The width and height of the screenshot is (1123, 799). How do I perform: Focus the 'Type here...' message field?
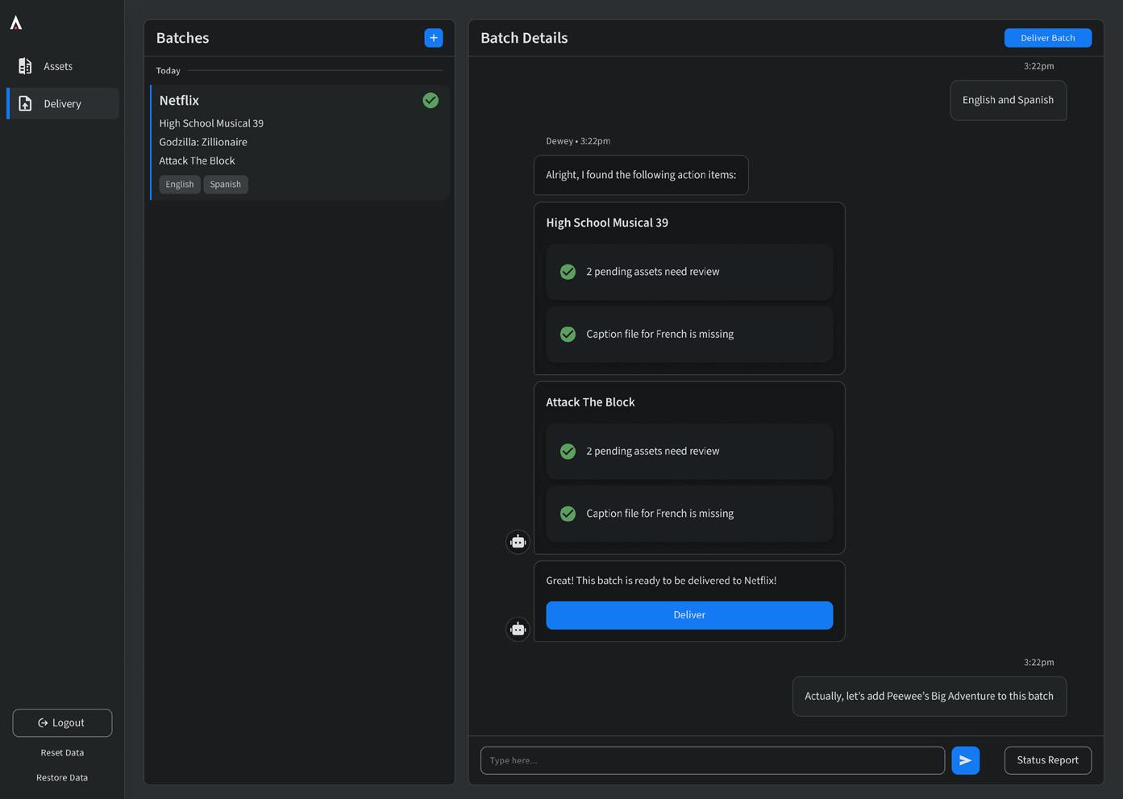pyautogui.click(x=712, y=760)
